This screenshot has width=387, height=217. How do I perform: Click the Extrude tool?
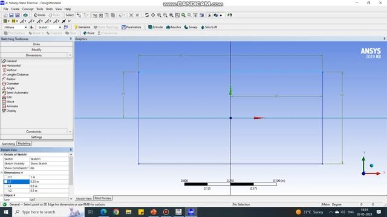point(155,27)
